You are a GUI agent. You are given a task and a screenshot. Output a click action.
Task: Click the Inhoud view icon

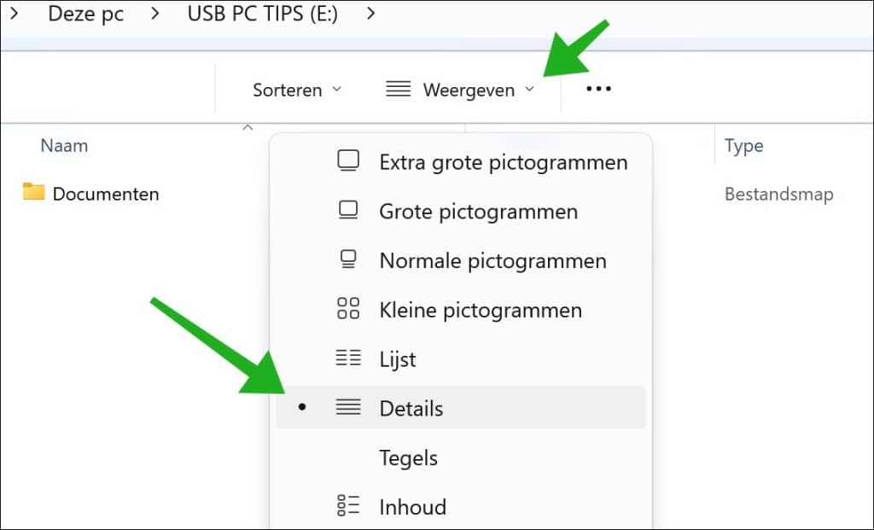pos(348,505)
